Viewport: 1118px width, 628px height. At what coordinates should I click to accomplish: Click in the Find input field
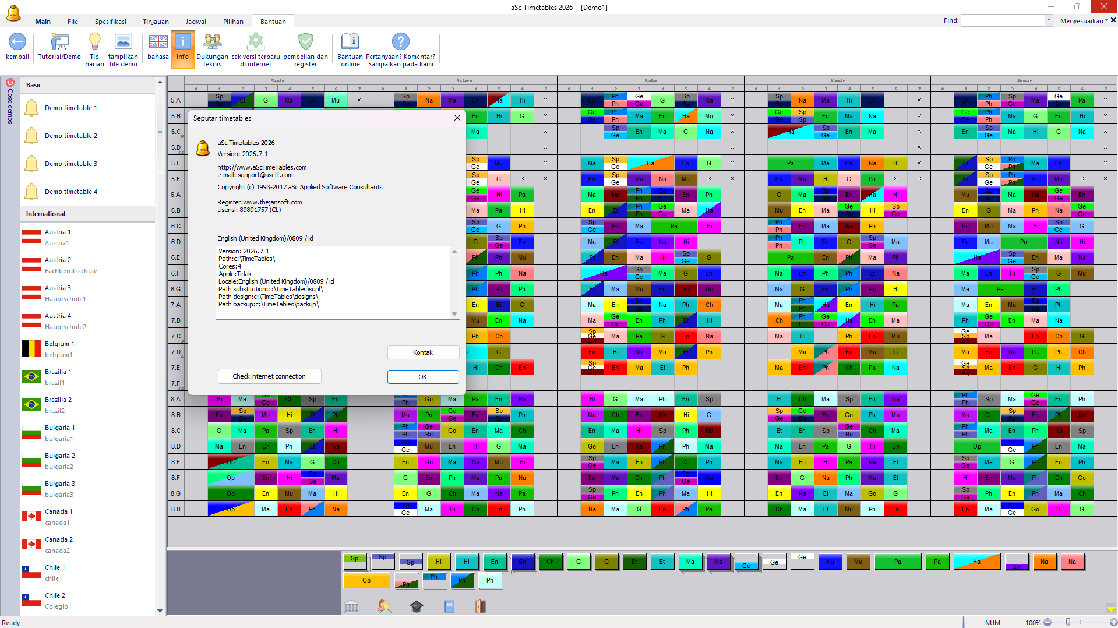[x=1003, y=20]
